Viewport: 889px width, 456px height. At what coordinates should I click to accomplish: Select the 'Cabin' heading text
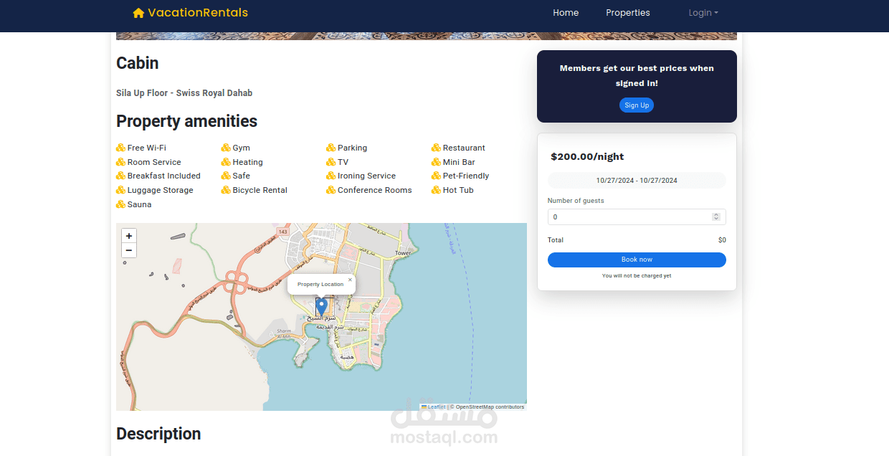coord(138,63)
